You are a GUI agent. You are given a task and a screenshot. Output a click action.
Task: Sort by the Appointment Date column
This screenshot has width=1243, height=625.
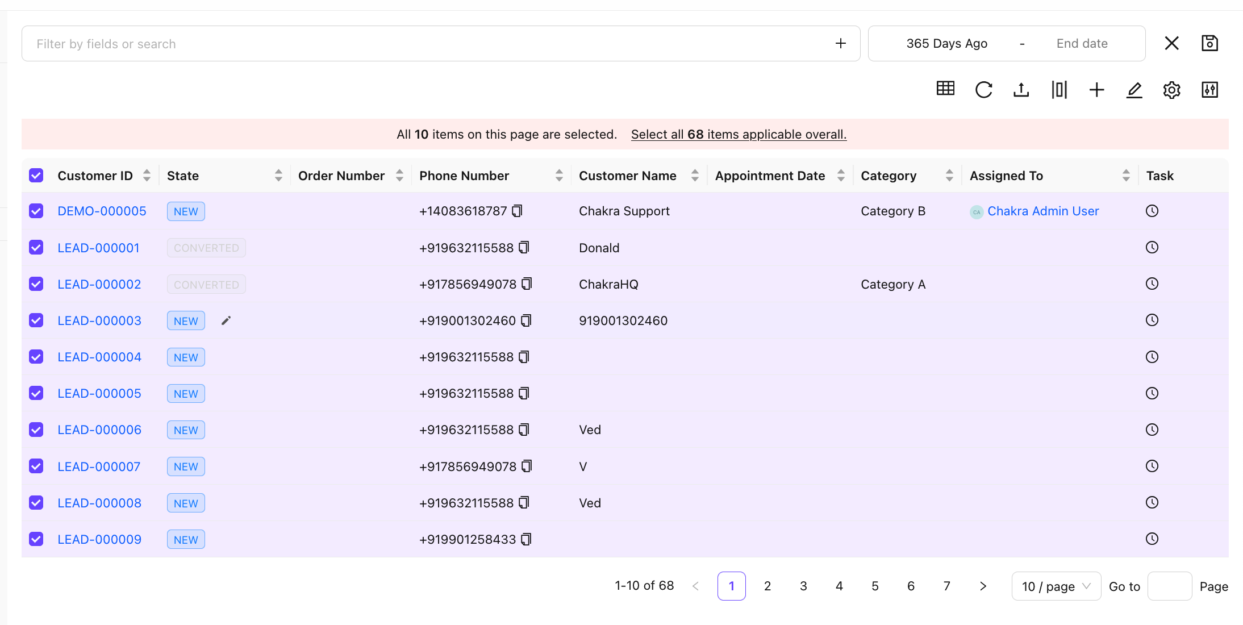pos(841,176)
